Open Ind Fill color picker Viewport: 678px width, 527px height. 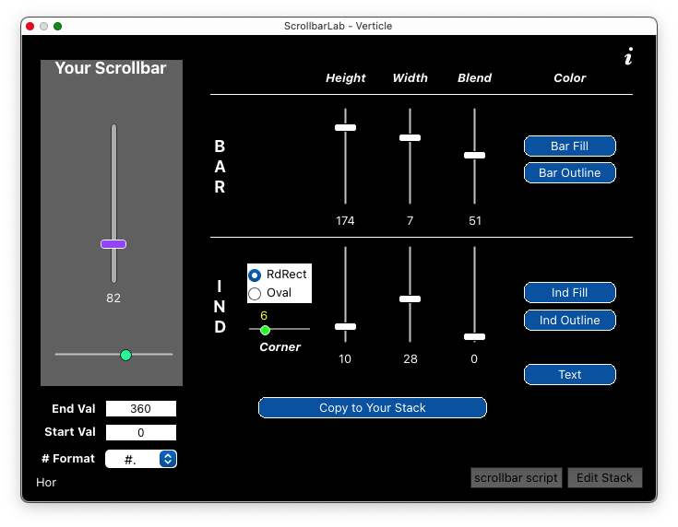[569, 293]
